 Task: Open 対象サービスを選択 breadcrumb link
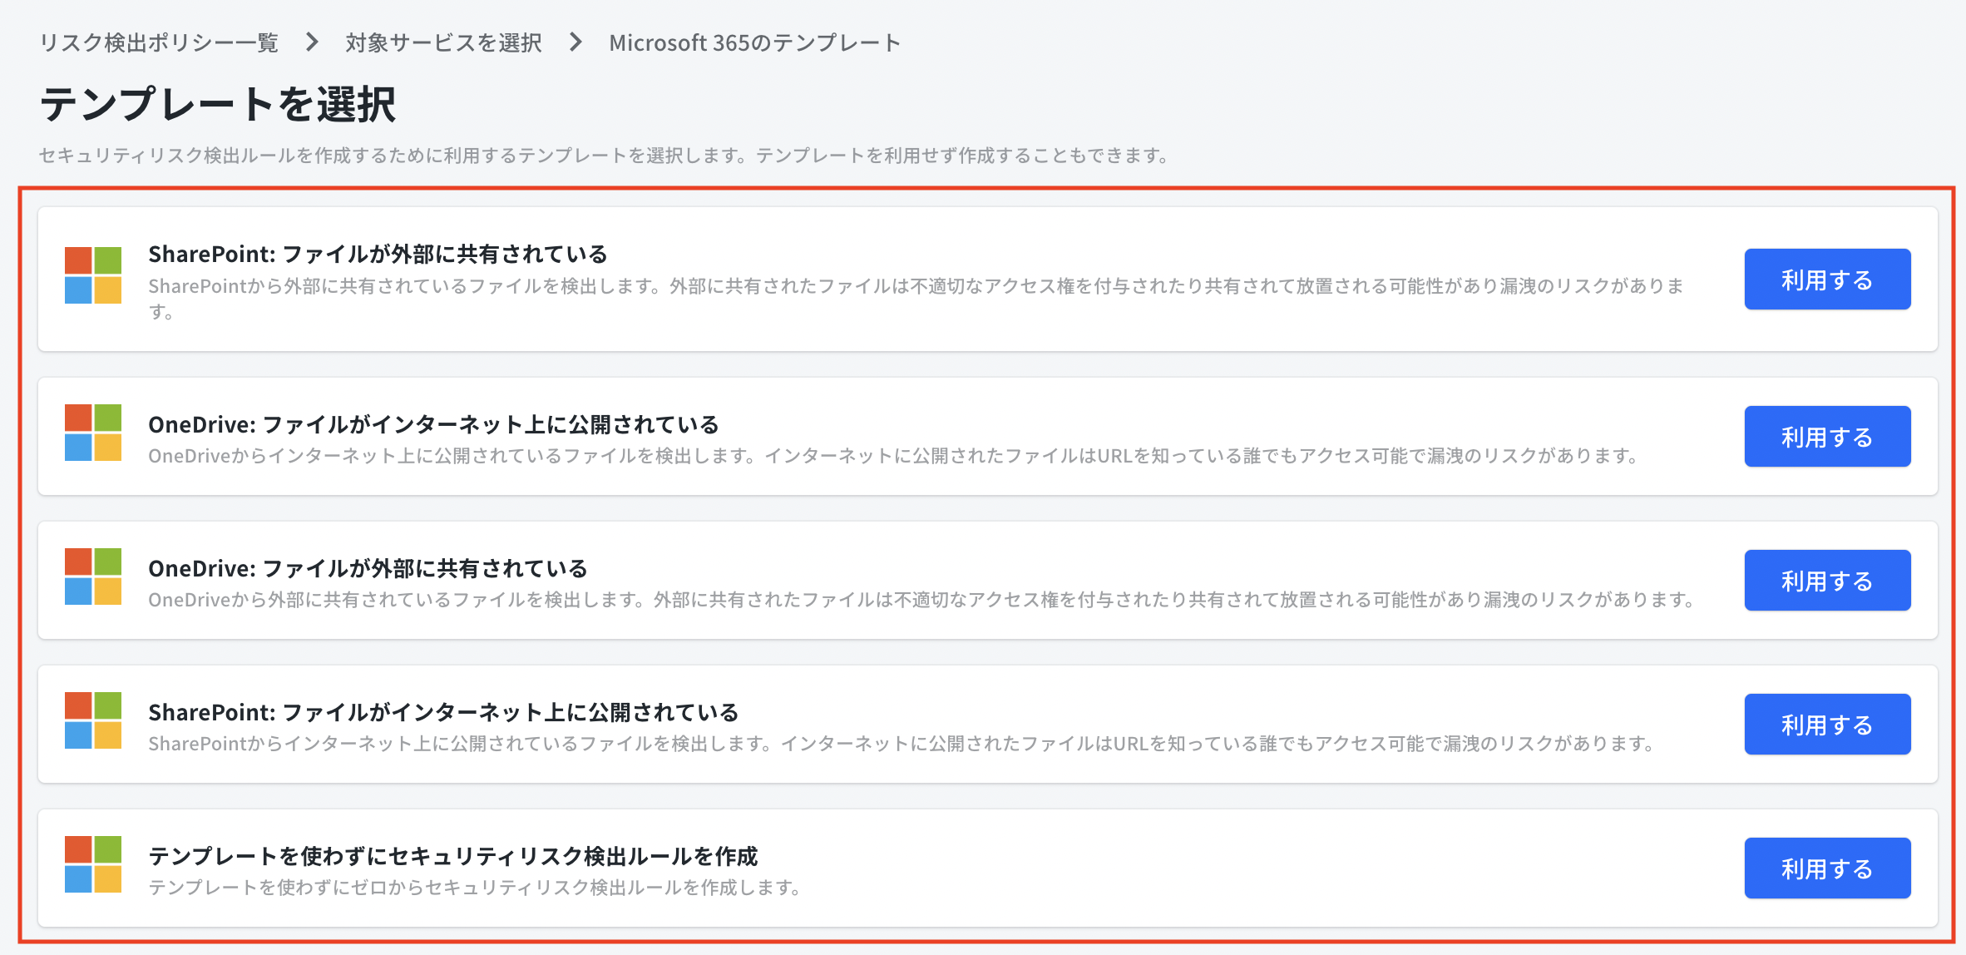443,42
